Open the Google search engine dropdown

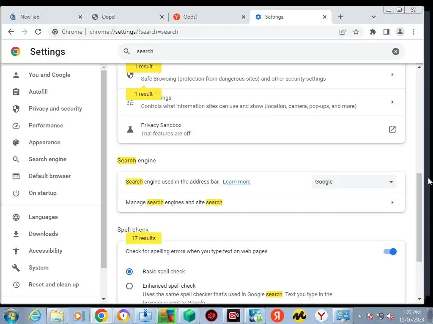tap(354, 182)
